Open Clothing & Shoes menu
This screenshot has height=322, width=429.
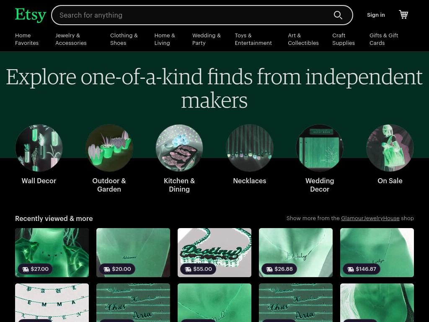coord(124,39)
